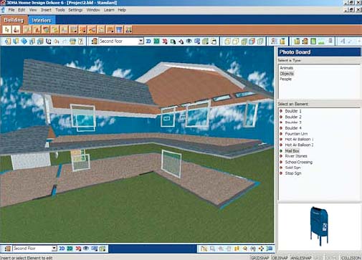Viewport: 362px width, 260px height.
Task: Select the Animals type in Photo Board
Action: pos(286,68)
